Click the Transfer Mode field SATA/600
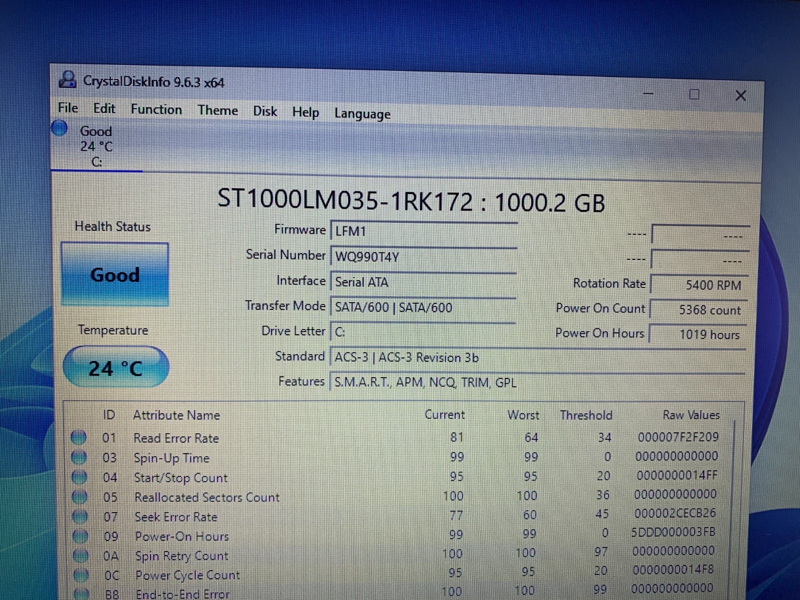Viewport: 800px width, 600px height. point(423,307)
